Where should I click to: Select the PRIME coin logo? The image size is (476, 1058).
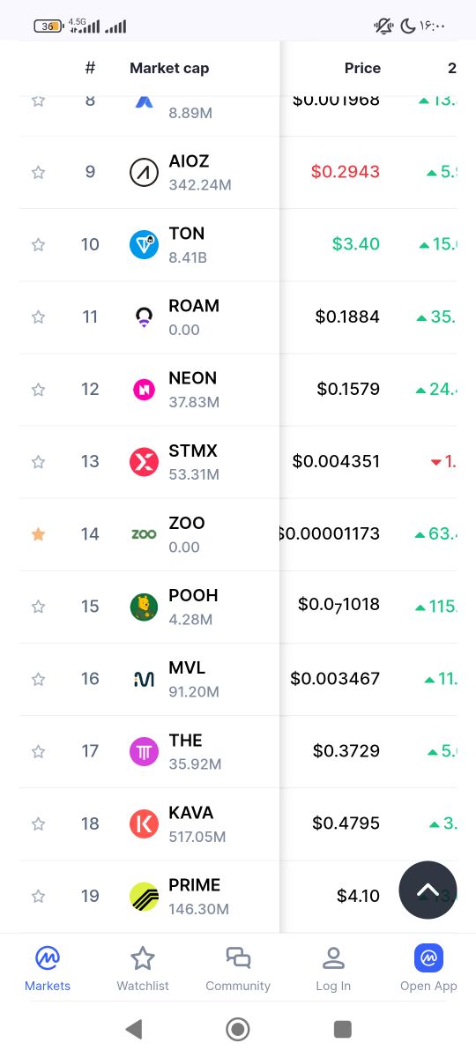point(144,896)
